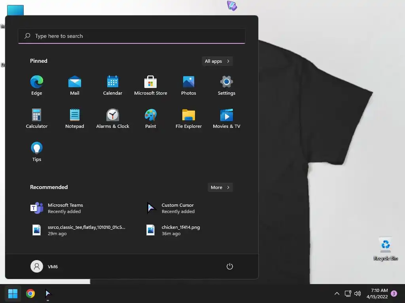The height and width of the screenshot is (303, 405).
Task: Open the Calendar app
Action: 113,86
